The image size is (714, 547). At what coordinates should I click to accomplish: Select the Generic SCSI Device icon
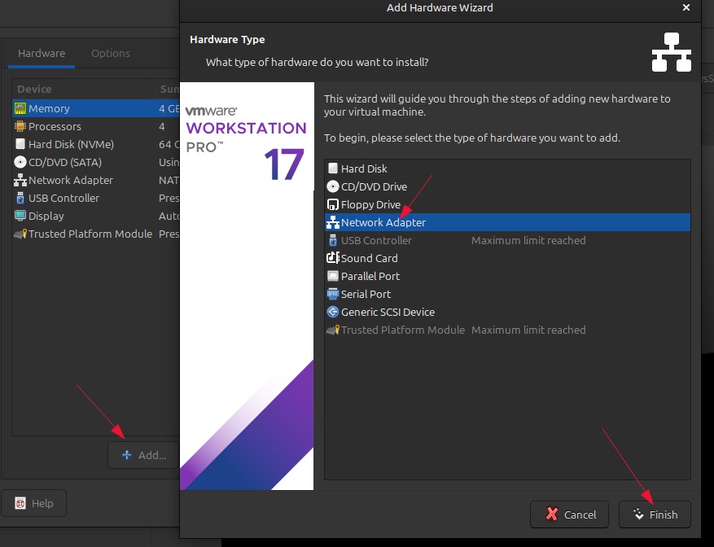(x=332, y=312)
